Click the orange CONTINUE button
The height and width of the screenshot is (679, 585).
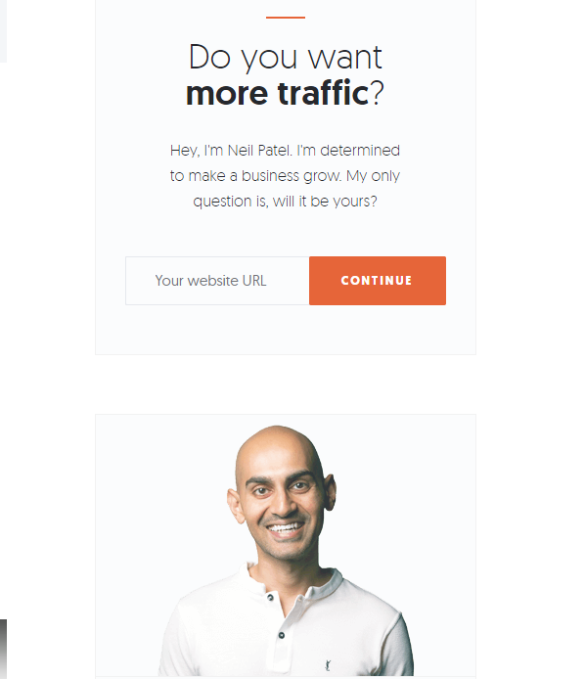click(x=378, y=281)
